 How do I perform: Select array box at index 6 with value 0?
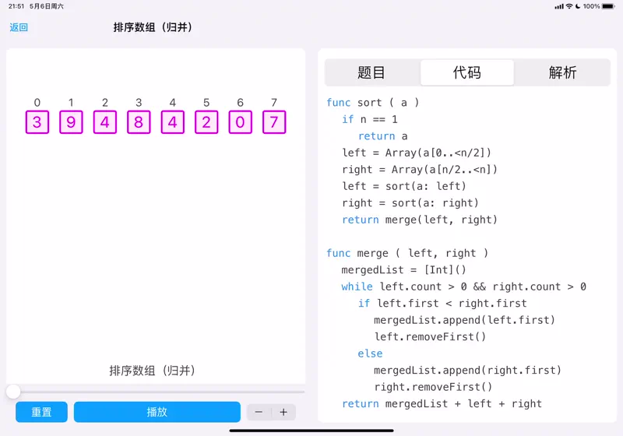pos(241,122)
